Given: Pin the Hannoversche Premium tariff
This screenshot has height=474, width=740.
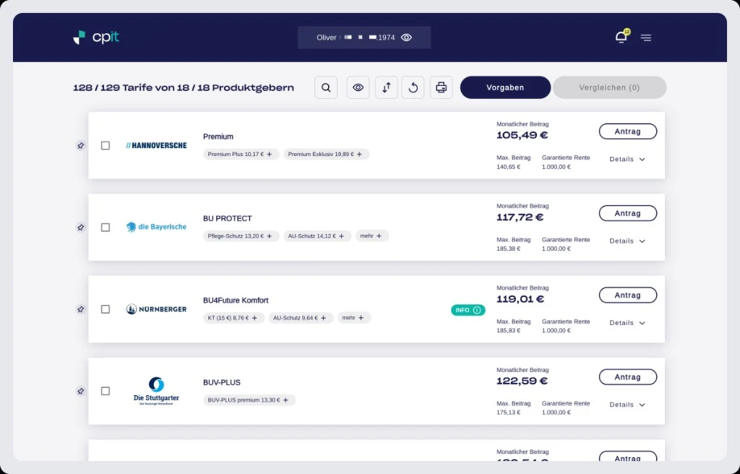Looking at the screenshot, I should (x=81, y=145).
